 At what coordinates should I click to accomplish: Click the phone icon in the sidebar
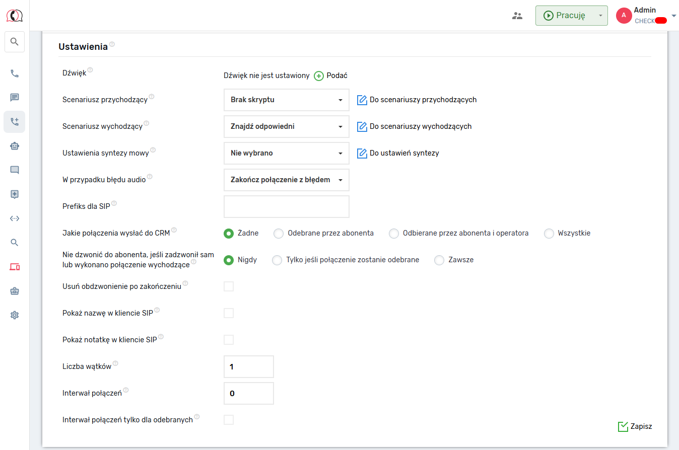click(15, 73)
